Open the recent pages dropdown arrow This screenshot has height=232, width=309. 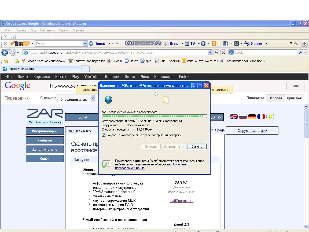coord(18,53)
